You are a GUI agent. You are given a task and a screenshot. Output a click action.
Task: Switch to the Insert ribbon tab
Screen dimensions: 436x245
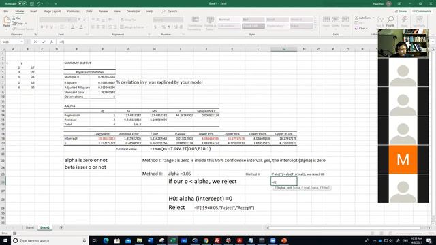point(34,12)
